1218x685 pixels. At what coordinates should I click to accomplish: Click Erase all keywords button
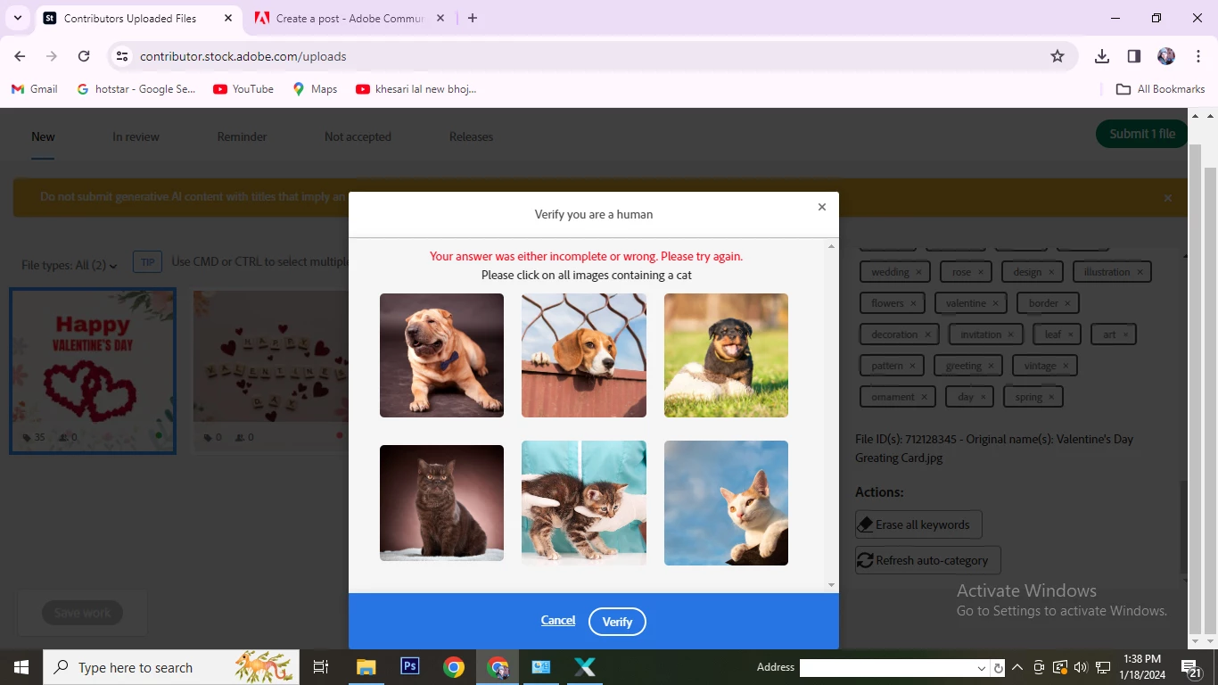918,524
